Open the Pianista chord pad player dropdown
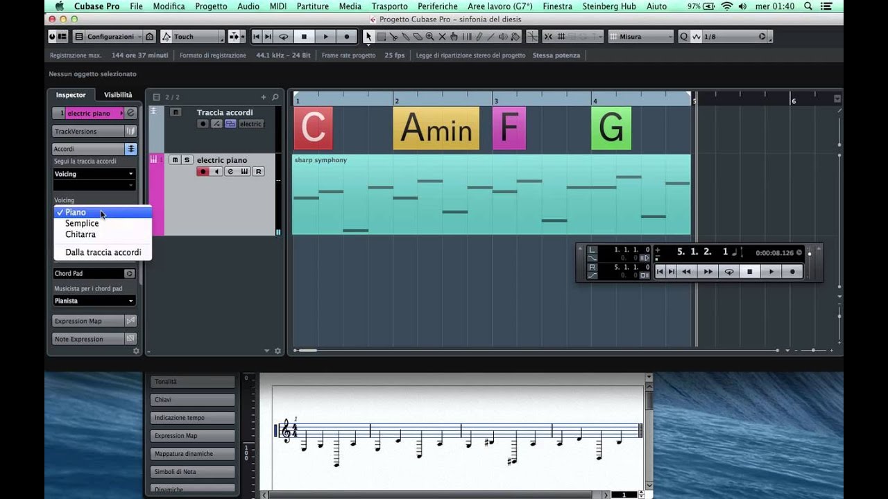Screen dimensions: 888x499 coord(94,301)
